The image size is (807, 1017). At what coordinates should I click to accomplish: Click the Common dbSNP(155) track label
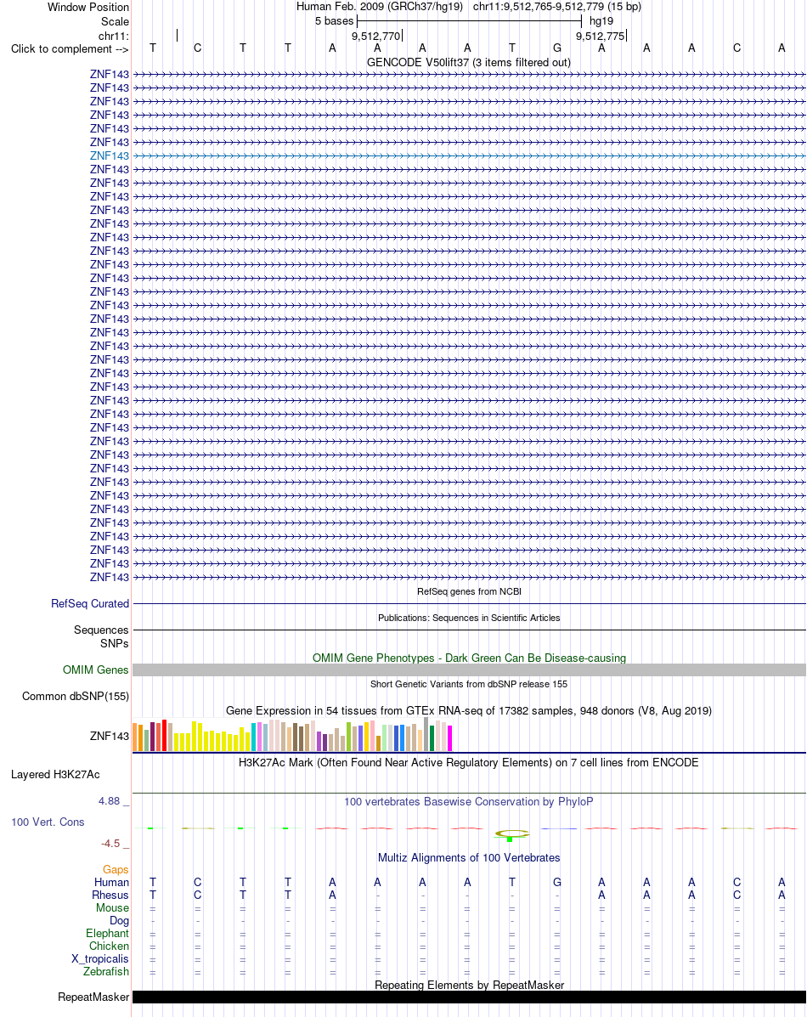click(76, 696)
